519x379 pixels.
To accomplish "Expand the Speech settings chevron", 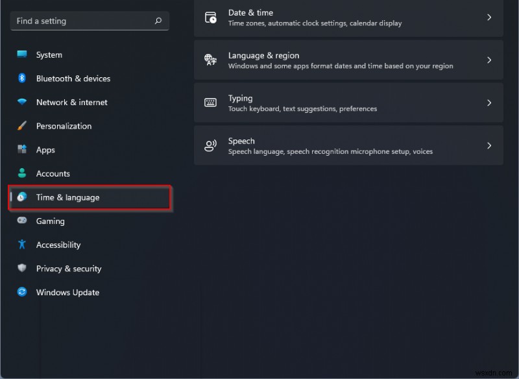I will (x=489, y=145).
